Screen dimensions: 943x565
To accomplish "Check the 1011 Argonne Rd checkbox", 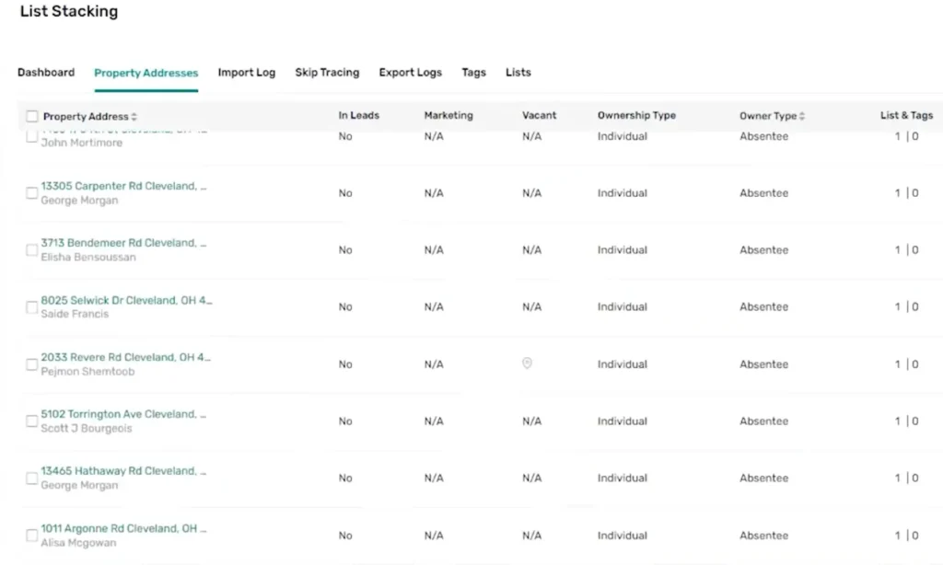I will pyautogui.click(x=32, y=536).
